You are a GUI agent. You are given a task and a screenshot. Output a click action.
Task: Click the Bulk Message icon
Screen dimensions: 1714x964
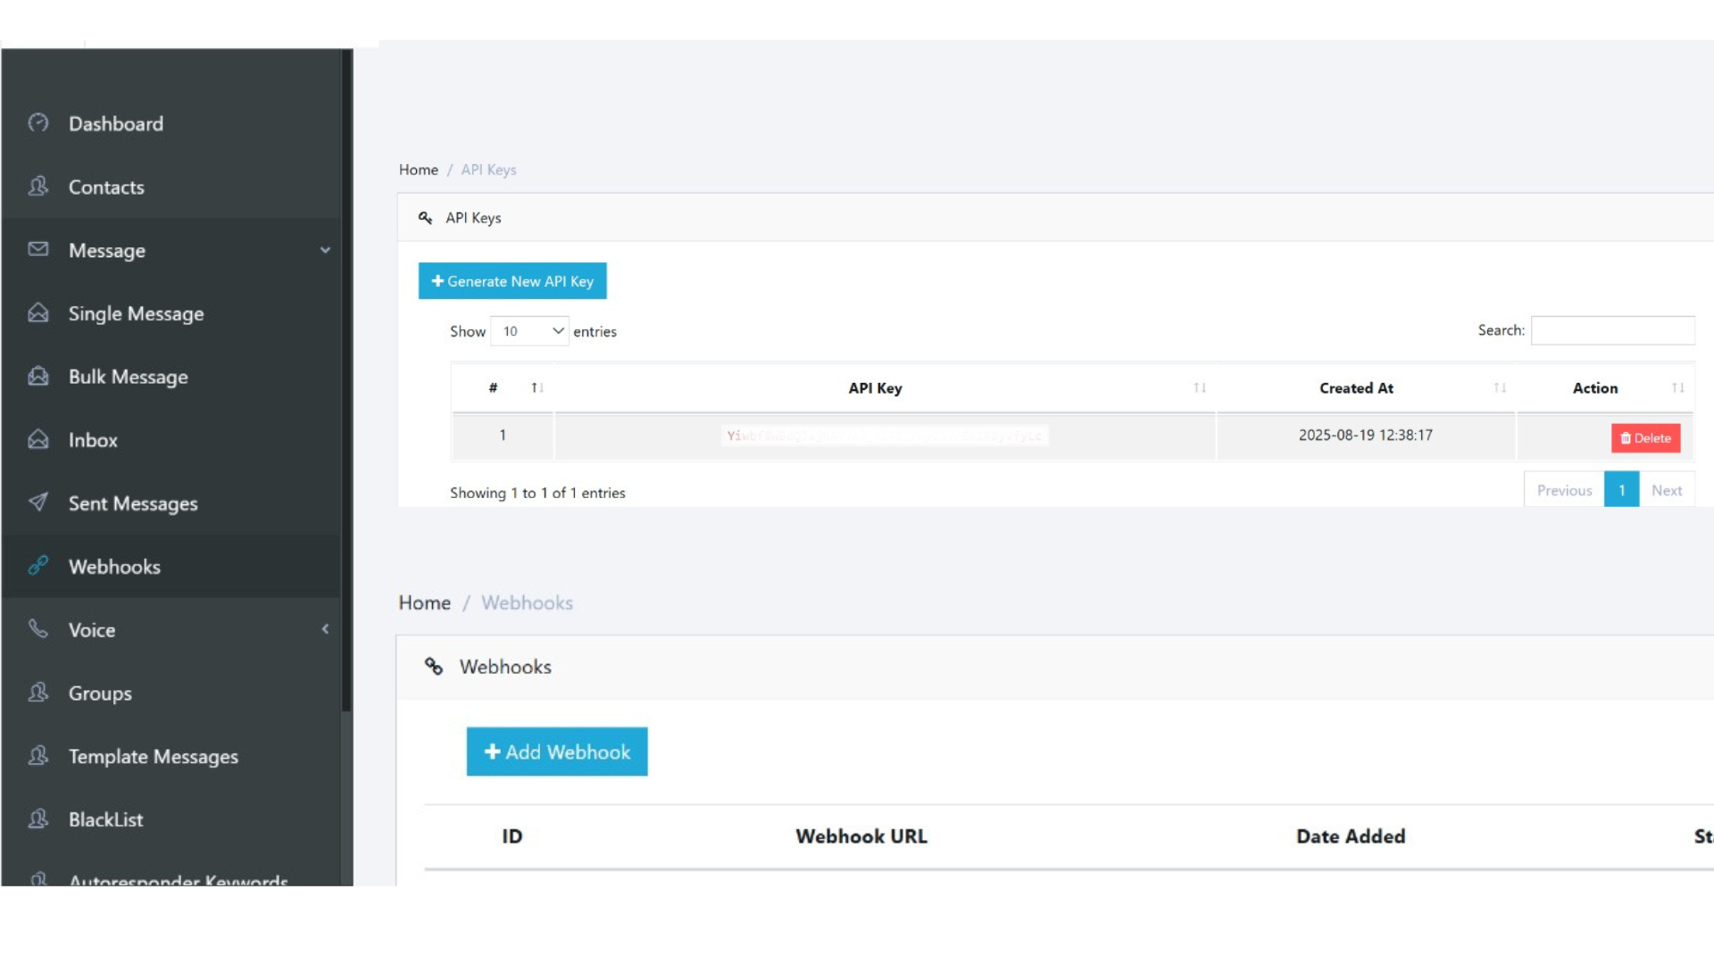tap(38, 376)
